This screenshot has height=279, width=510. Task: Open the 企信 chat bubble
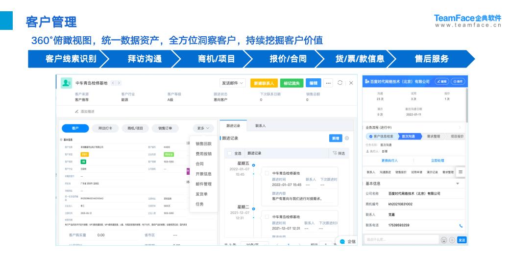click(x=347, y=242)
